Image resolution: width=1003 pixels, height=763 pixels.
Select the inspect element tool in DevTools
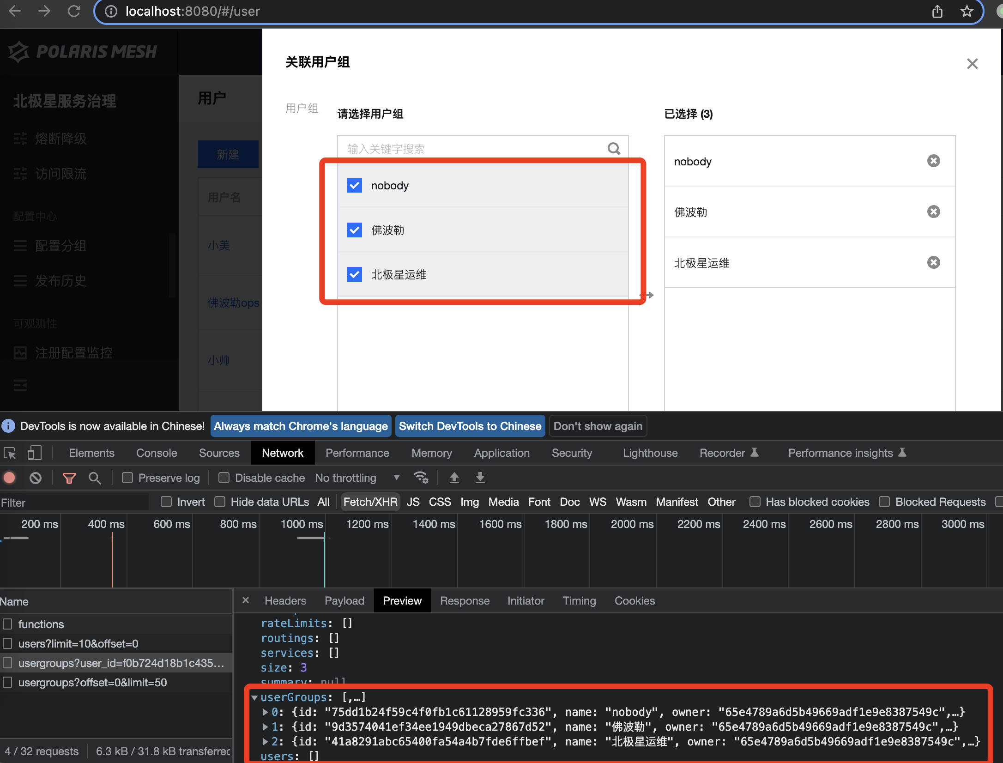pos(10,453)
